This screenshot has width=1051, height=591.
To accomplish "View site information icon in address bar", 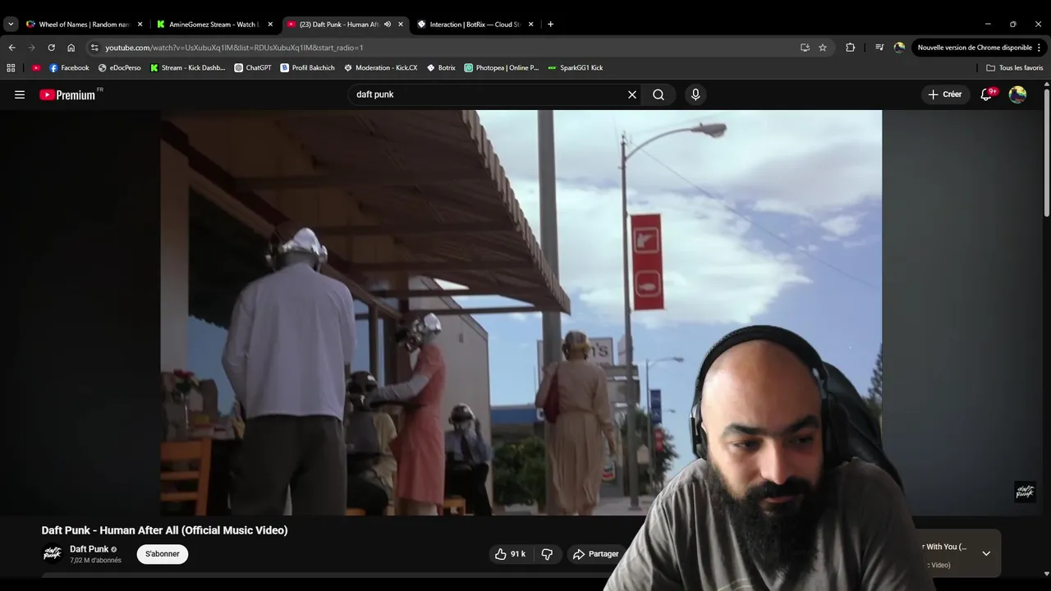I will 94,48.
